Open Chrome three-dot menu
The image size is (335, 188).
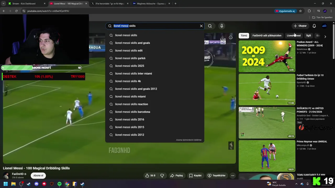point(331,11)
